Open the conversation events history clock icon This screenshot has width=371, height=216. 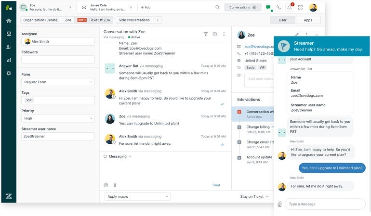tap(215, 34)
